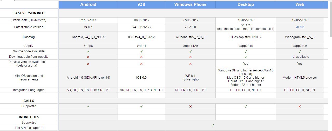Select the iOS stable date 18/05/2017 cell

(x=141, y=20)
